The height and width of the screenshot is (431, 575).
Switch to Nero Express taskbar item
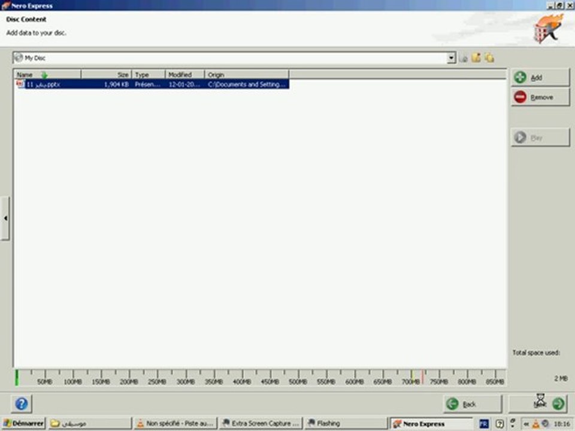431,424
